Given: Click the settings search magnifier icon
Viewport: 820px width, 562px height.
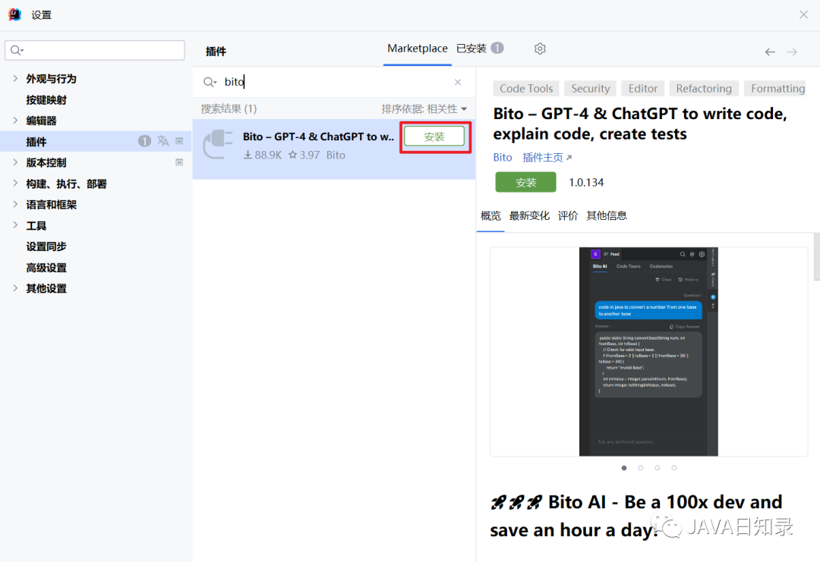Looking at the screenshot, I should (17, 50).
